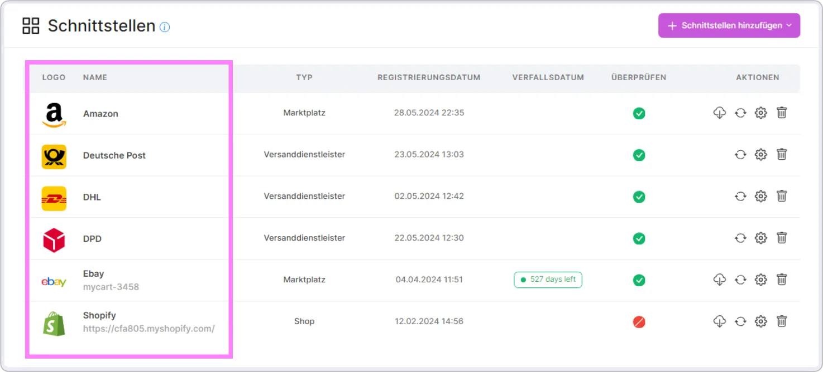Click the Shopify logo
The width and height of the screenshot is (823, 372).
54,324
